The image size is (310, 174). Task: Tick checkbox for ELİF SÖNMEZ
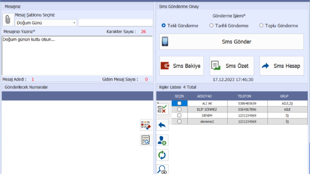point(179,109)
